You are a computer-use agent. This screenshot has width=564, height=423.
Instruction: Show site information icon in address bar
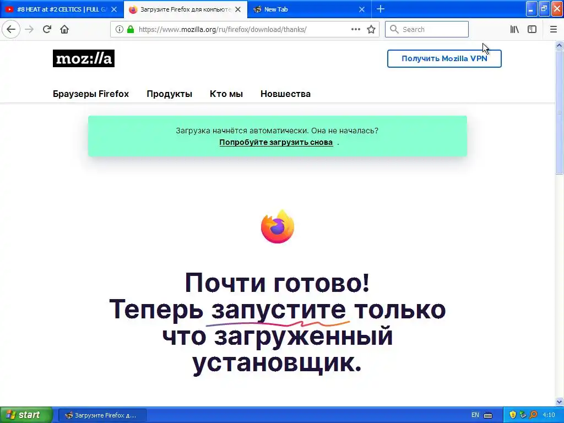[x=120, y=30]
